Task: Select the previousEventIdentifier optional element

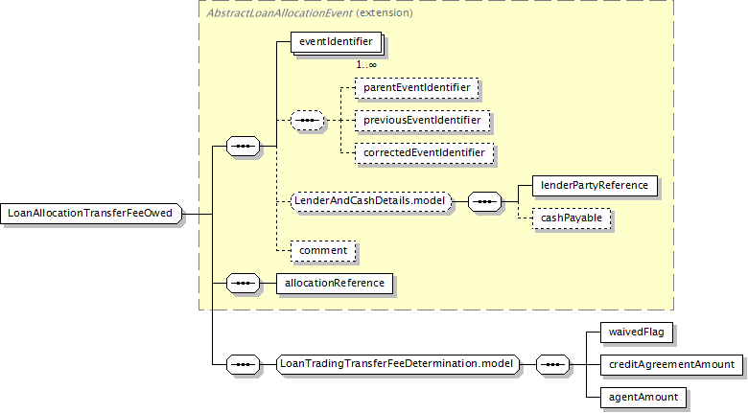Action: click(x=422, y=120)
